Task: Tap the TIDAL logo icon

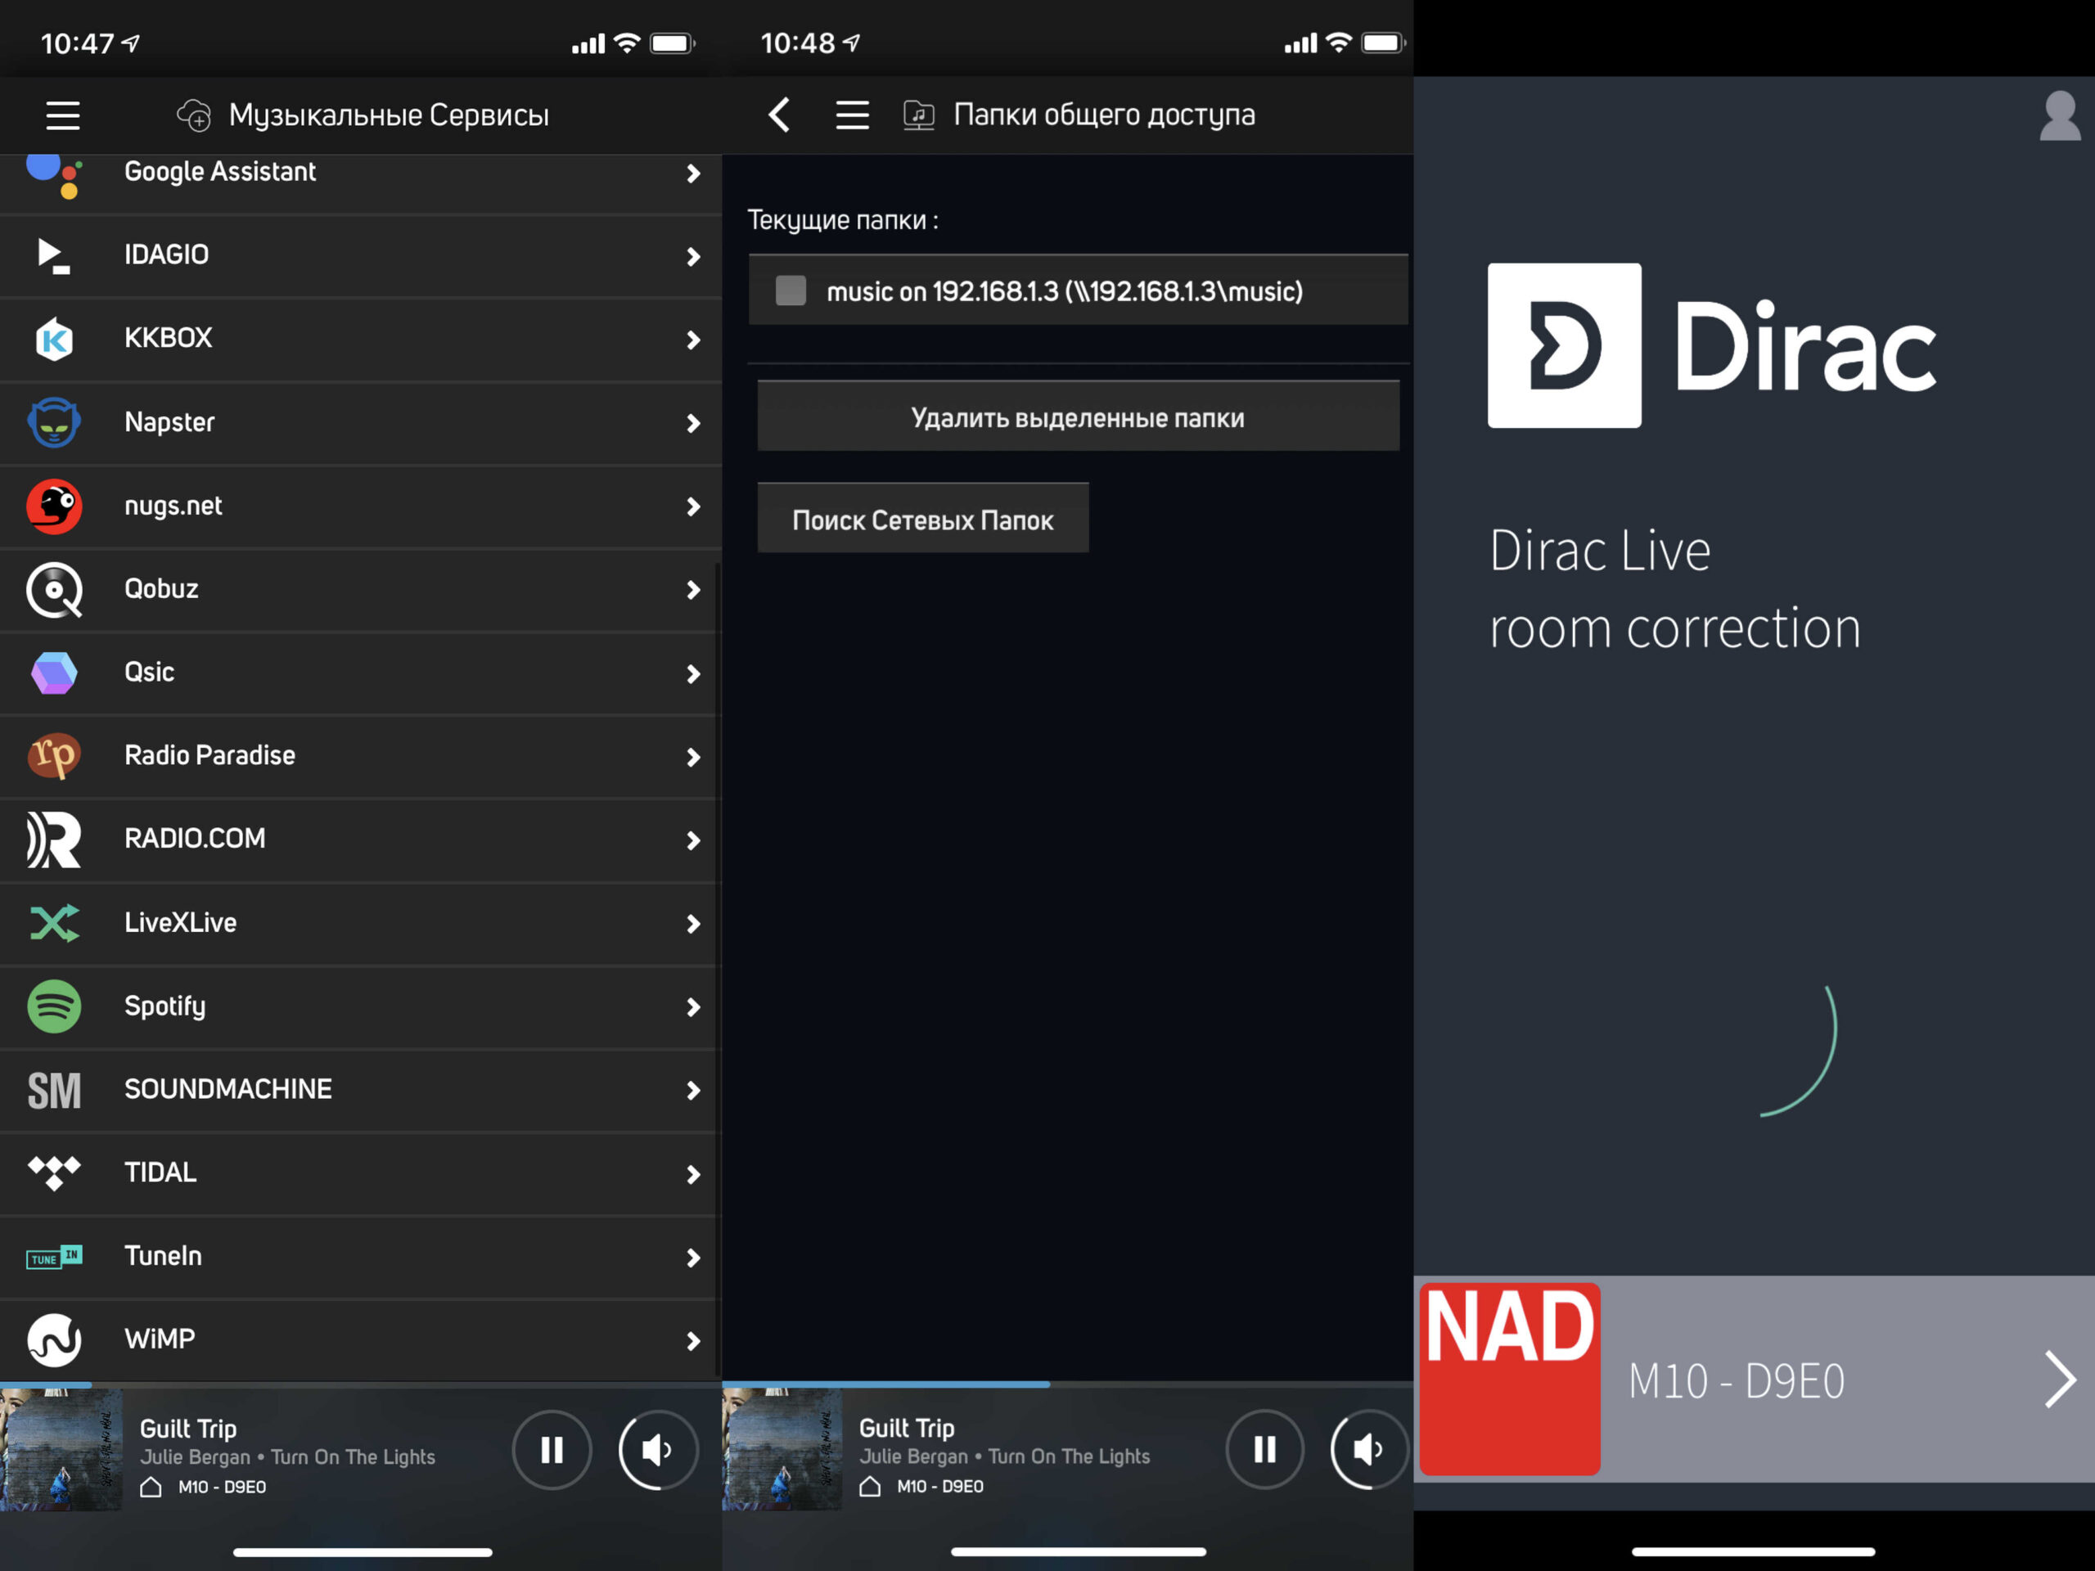Action: pos(54,1173)
